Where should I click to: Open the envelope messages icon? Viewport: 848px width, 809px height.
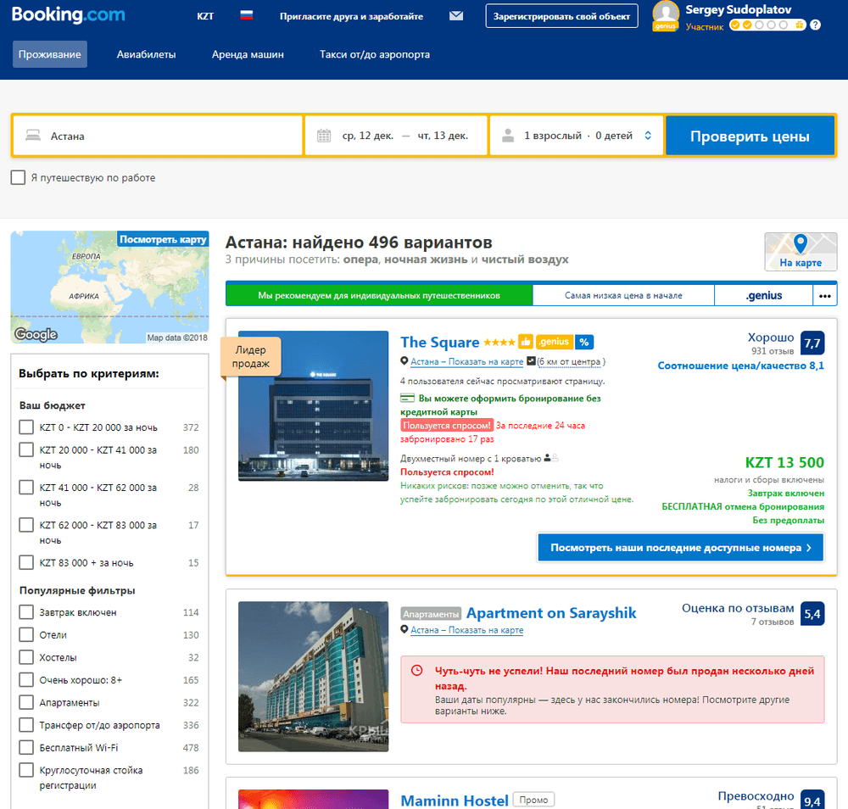tap(456, 15)
